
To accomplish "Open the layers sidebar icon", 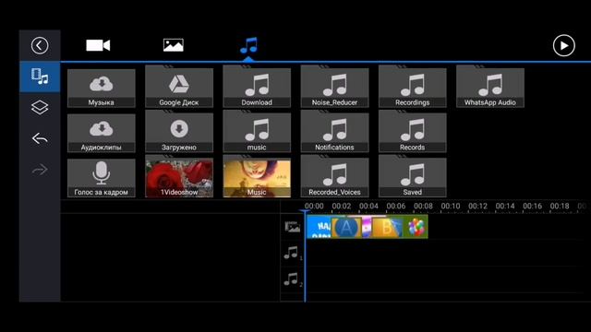I will click(x=40, y=108).
